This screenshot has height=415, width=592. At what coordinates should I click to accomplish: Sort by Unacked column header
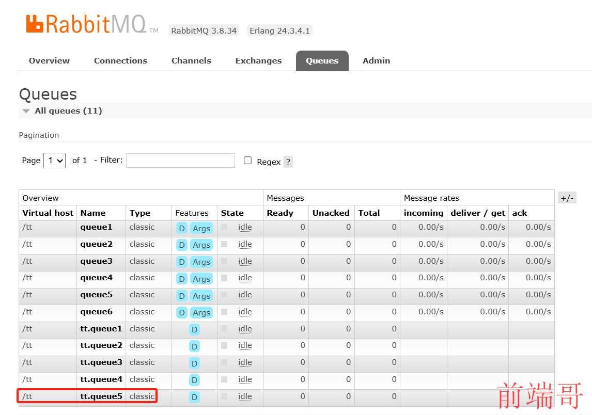(x=331, y=213)
